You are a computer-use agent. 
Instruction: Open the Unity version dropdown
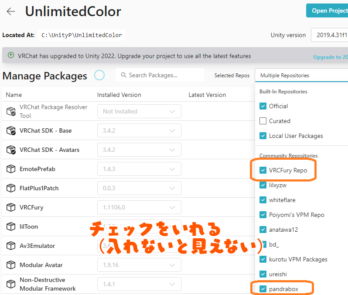[x=330, y=35]
